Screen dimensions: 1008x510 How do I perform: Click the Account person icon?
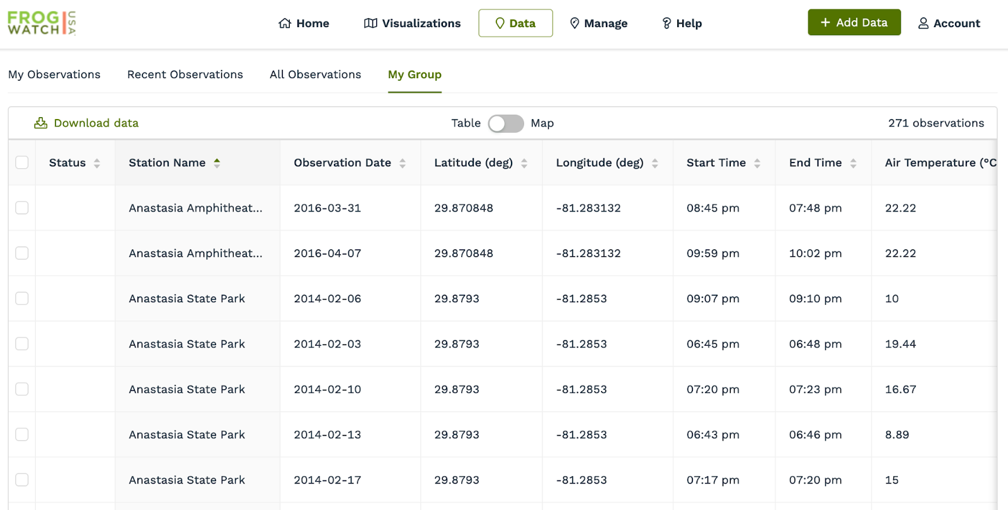924,23
